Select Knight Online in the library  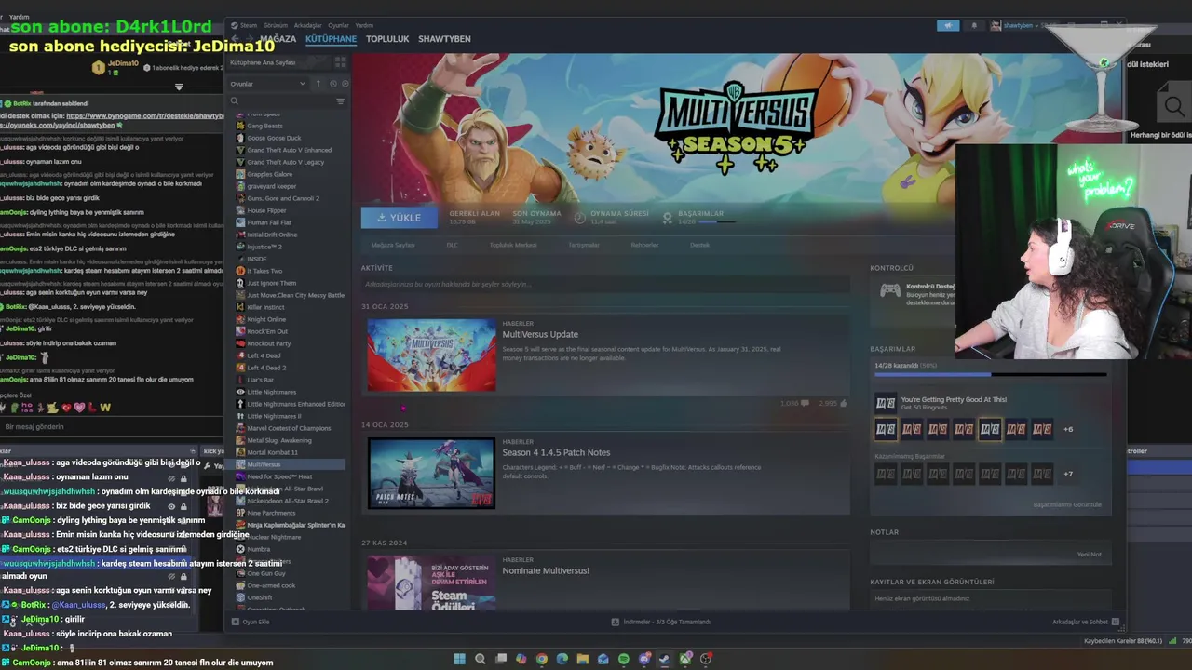(266, 319)
